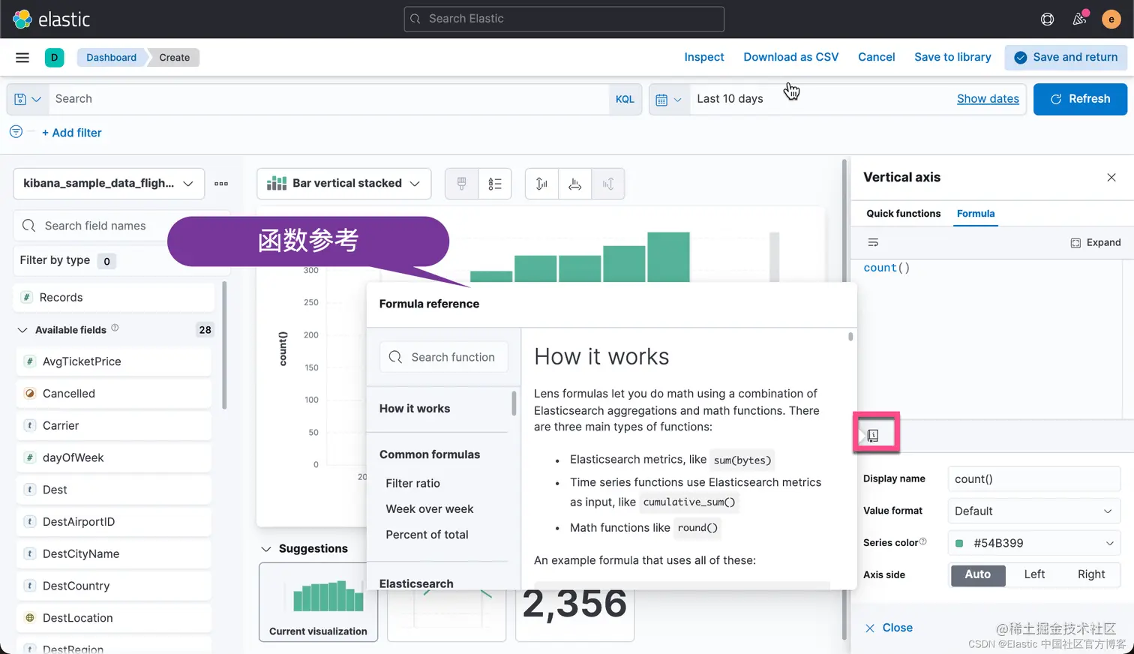Click the Cancel link
This screenshot has height=654, width=1134.
click(876, 57)
